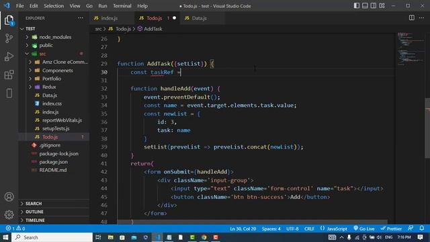430x242 pixels.
Task: Open the Go menu
Action: (89, 6)
